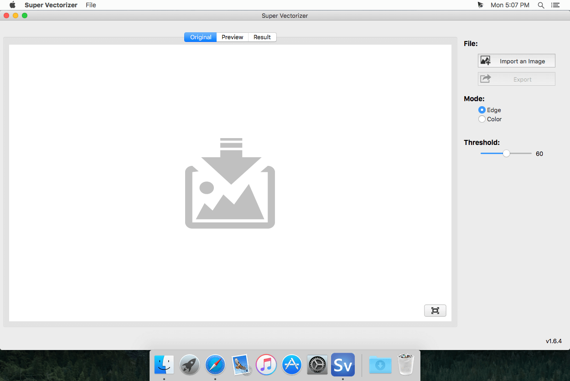Click the bird-shaped status icon in menu bar
This screenshot has width=570, height=381.
pos(480,5)
